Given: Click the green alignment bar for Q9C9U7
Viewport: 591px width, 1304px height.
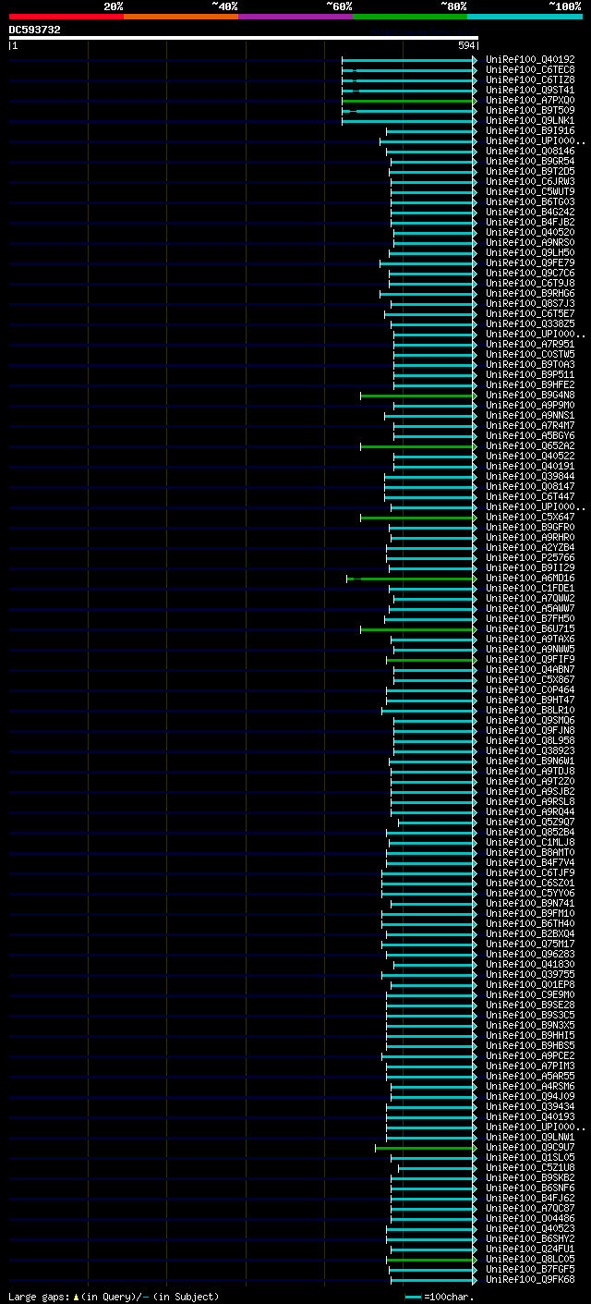Looking at the screenshot, I should [426, 1147].
